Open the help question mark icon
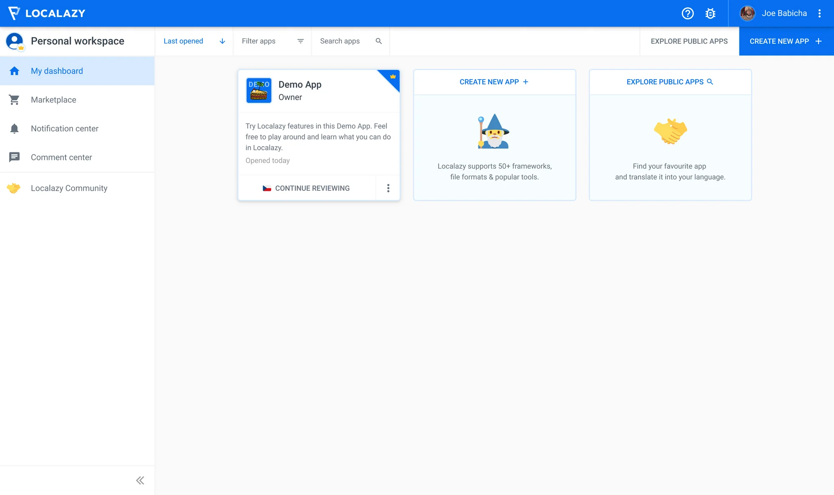The image size is (834, 495). pyautogui.click(x=688, y=13)
